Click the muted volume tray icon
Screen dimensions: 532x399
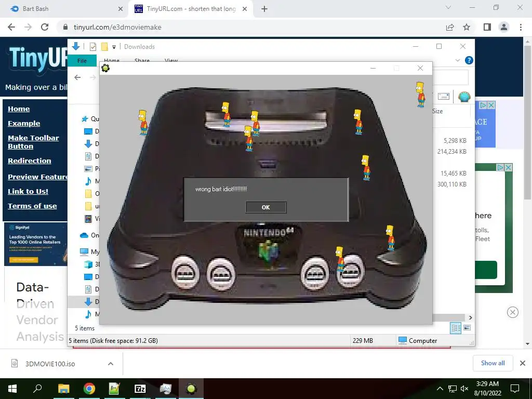(x=464, y=389)
